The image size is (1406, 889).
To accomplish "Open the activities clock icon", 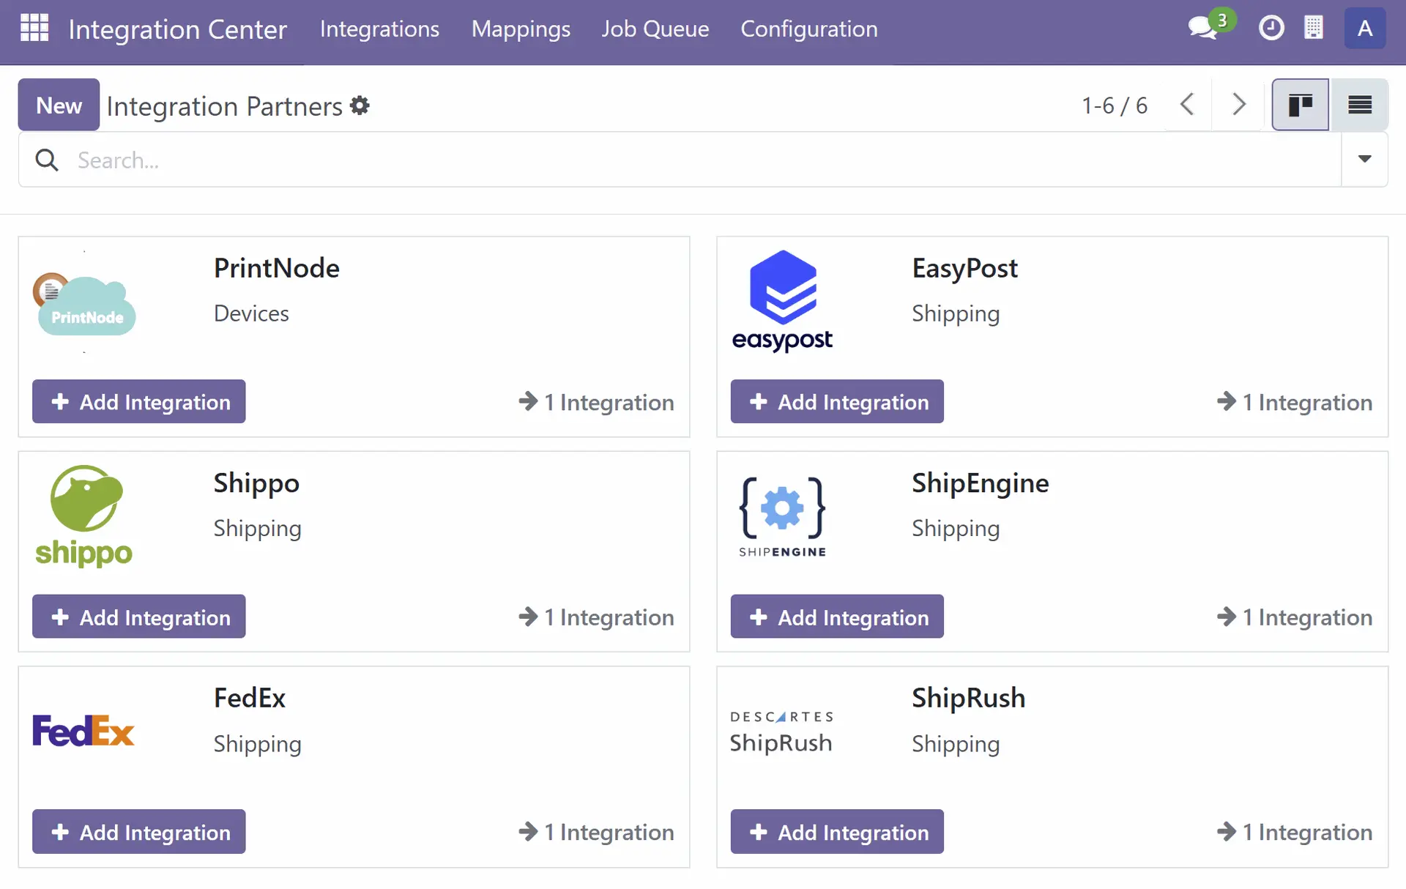I will point(1271,29).
